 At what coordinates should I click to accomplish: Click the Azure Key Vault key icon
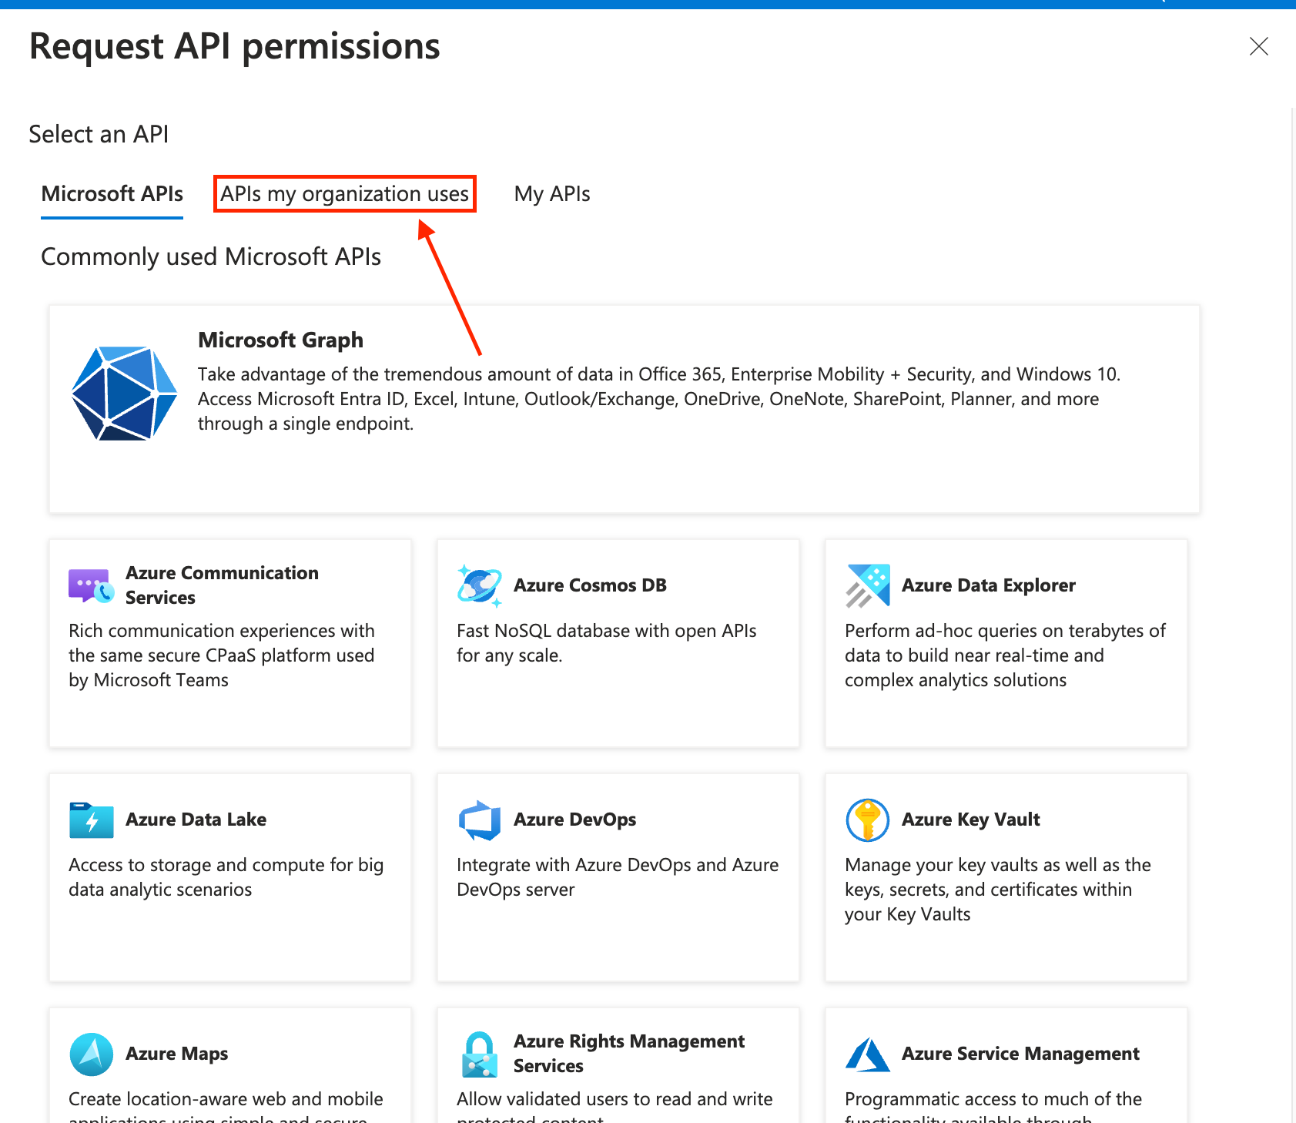click(x=868, y=820)
